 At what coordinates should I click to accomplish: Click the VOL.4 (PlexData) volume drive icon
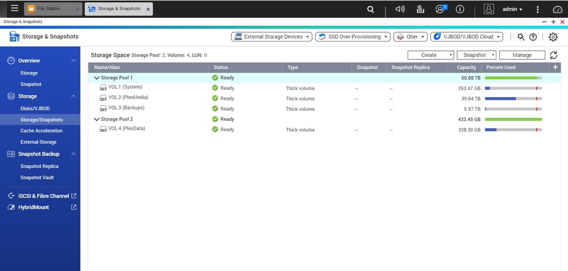(x=103, y=129)
